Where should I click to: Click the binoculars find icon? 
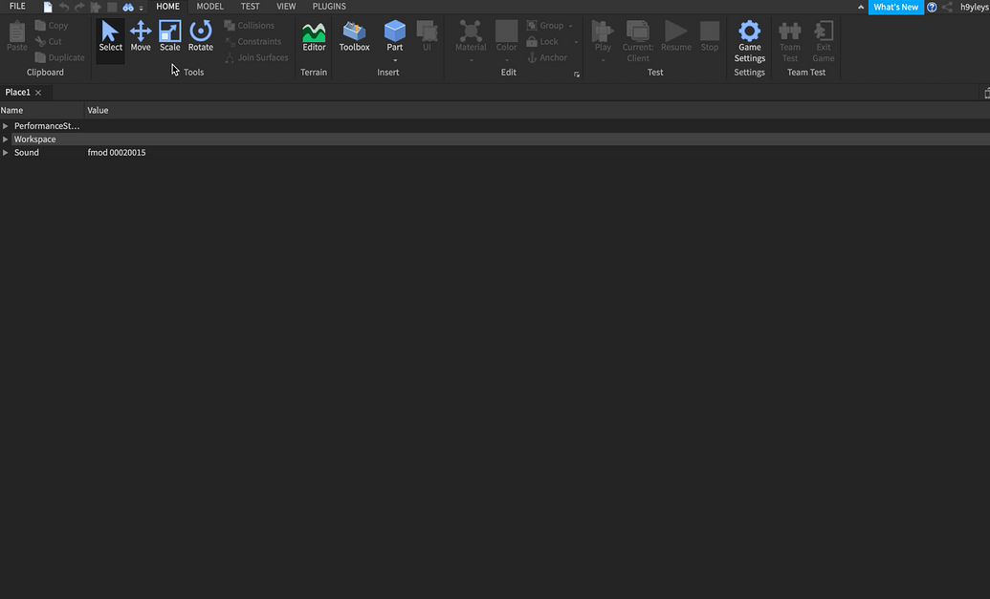pyautogui.click(x=128, y=7)
